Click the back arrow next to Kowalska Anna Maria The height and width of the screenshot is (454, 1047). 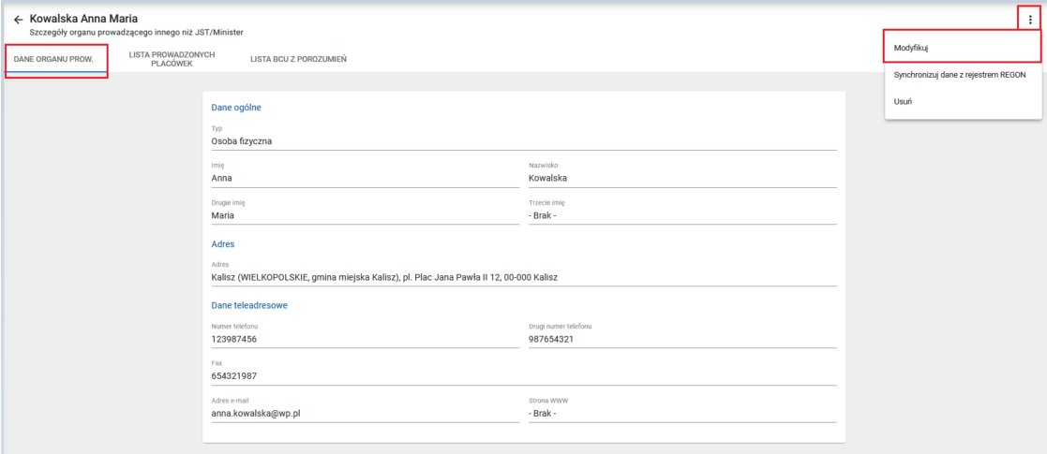click(x=18, y=20)
